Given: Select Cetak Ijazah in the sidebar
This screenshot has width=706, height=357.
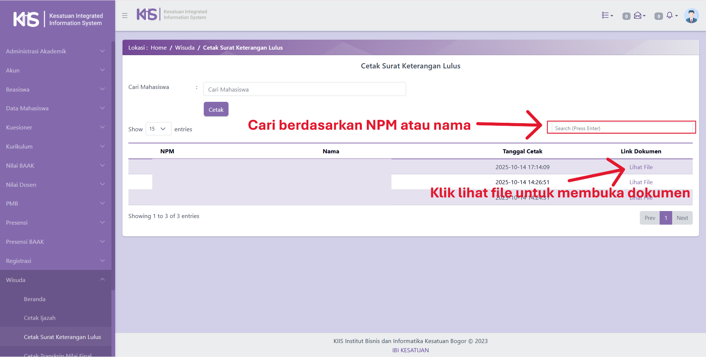Looking at the screenshot, I should [x=40, y=318].
